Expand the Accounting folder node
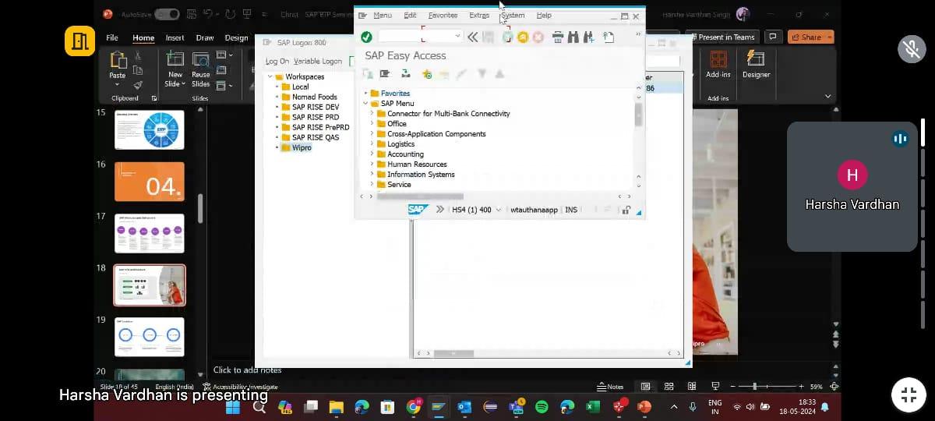Screen dimensions: 935x421 tap(372, 154)
